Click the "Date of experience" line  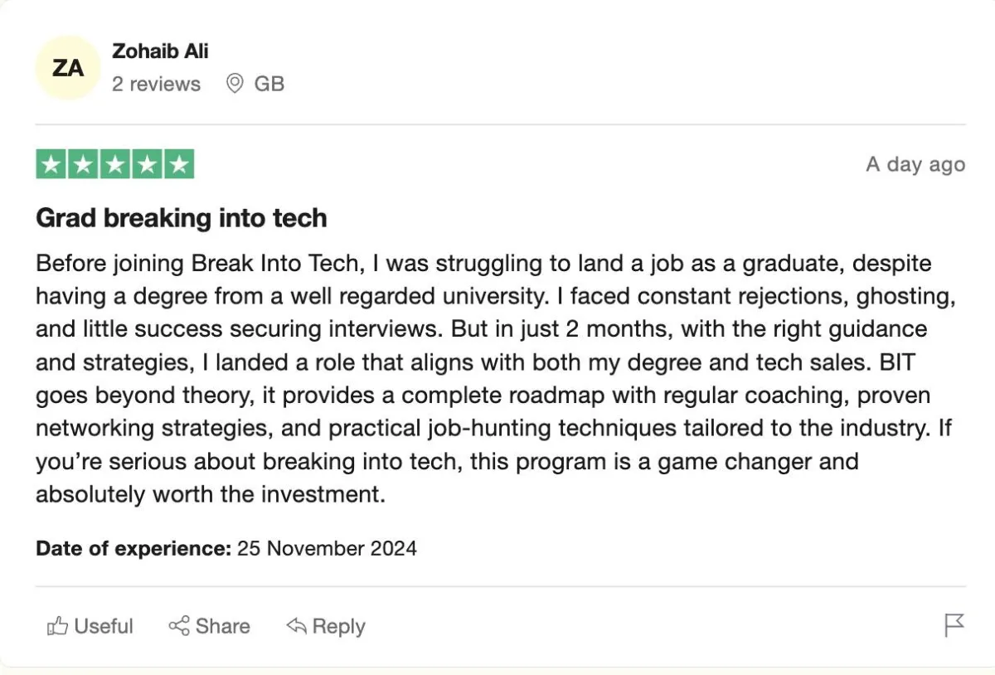pos(226,548)
